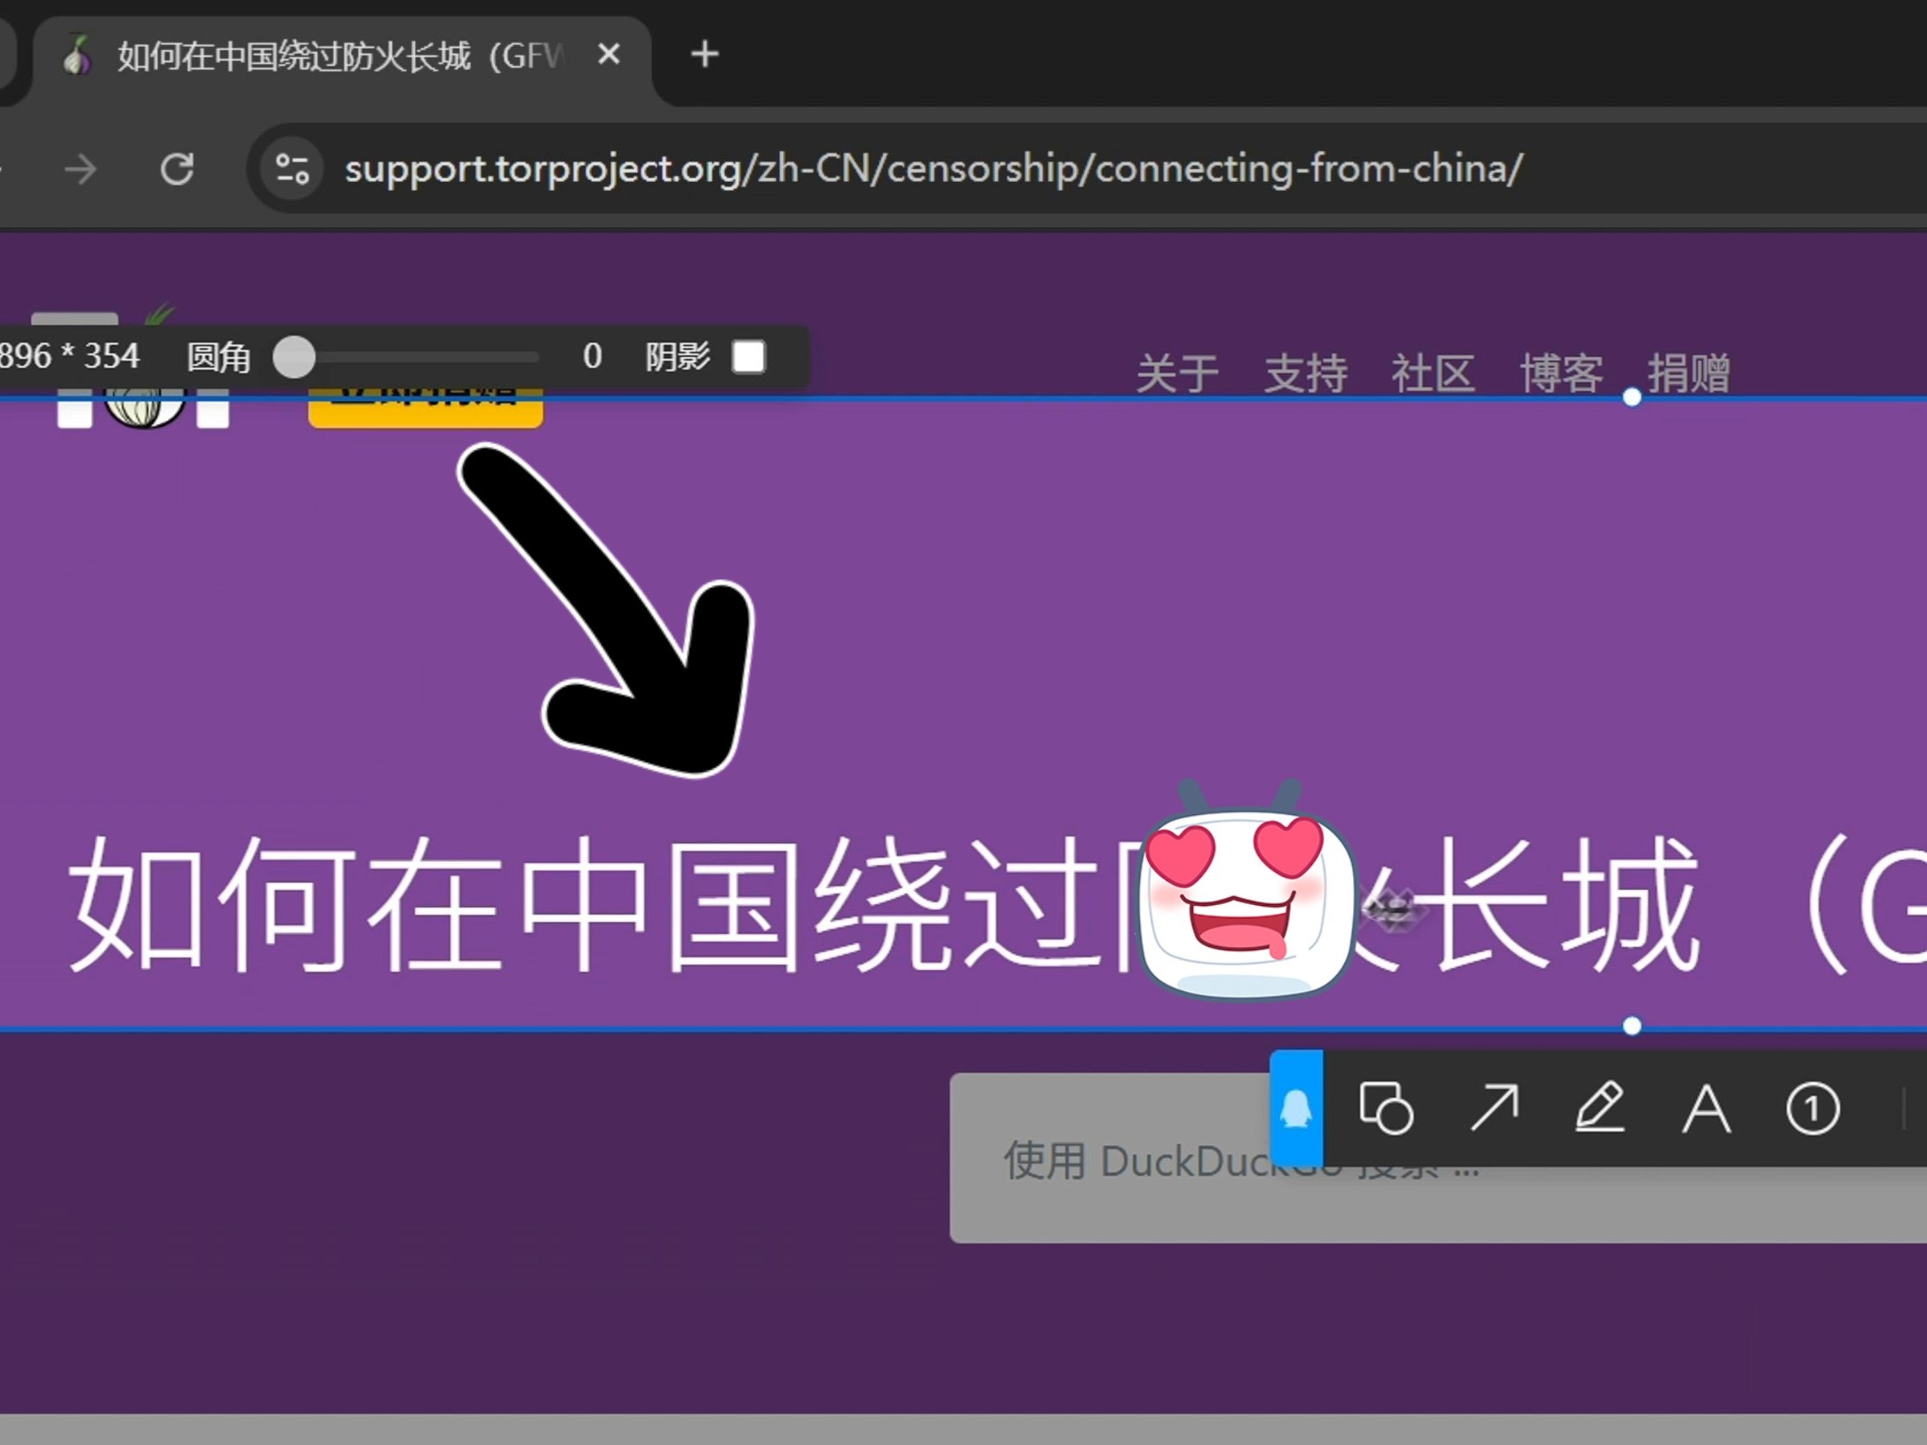
Task: Select the numbered marker tool
Action: coord(1812,1108)
